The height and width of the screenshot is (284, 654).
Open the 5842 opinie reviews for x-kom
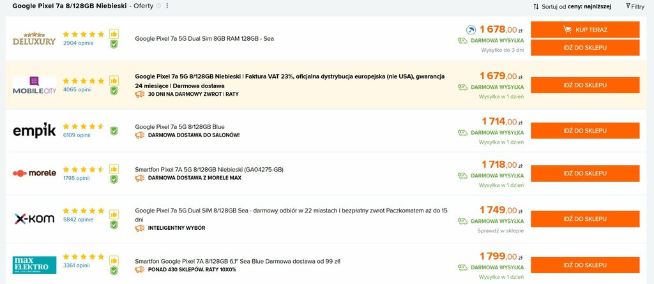79,219
